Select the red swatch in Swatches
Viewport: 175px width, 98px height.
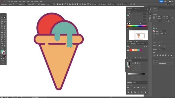(131, 50)
